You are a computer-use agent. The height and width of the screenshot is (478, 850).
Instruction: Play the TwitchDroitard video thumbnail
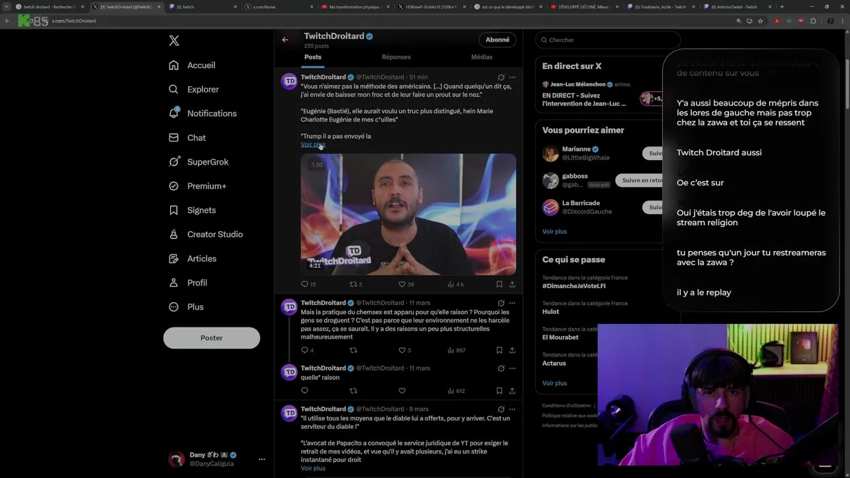click(408, 214)
